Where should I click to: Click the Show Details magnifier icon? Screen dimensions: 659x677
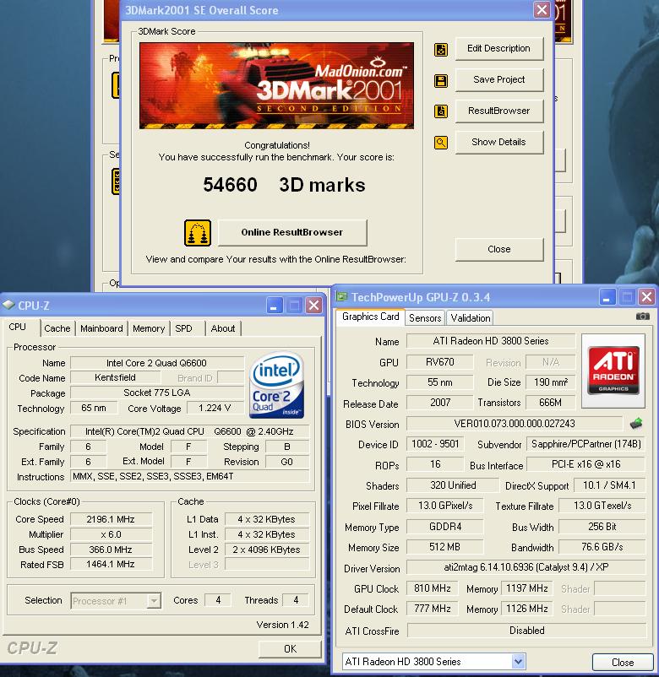[x=441, y=143]
